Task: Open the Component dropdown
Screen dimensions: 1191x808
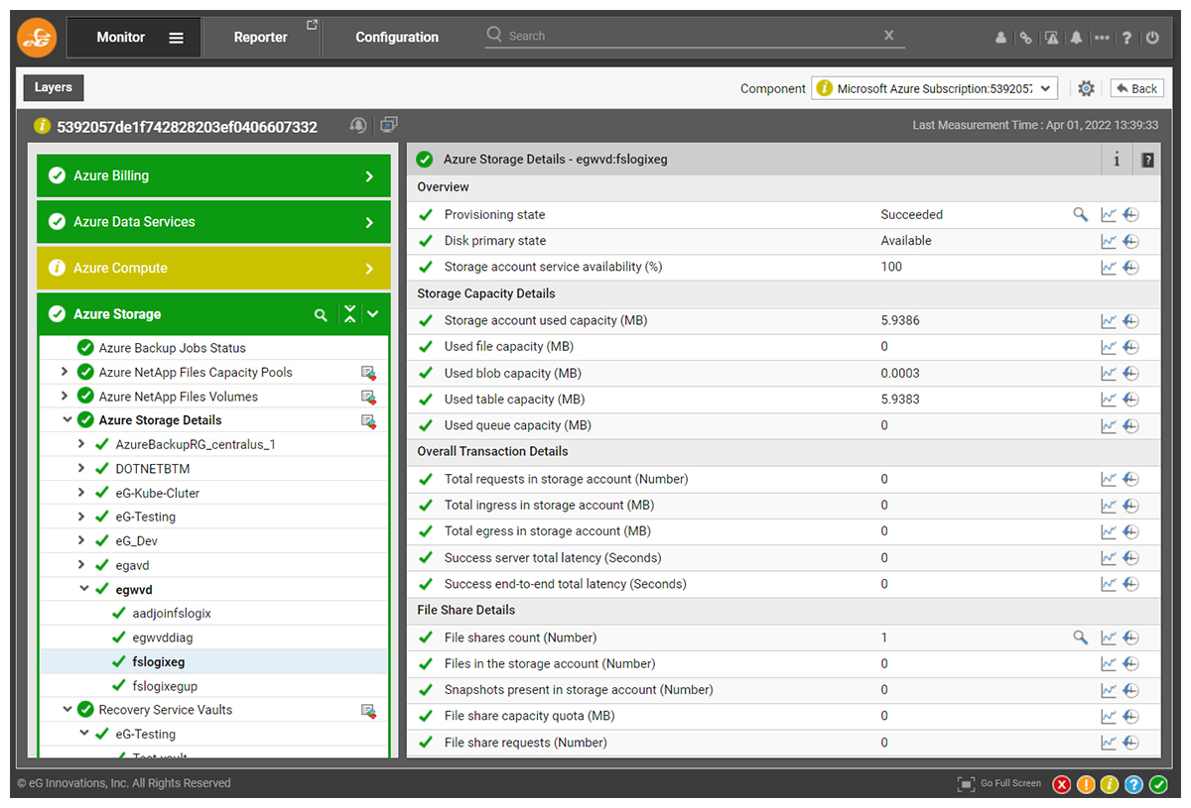Action: (x=935, y=88)
